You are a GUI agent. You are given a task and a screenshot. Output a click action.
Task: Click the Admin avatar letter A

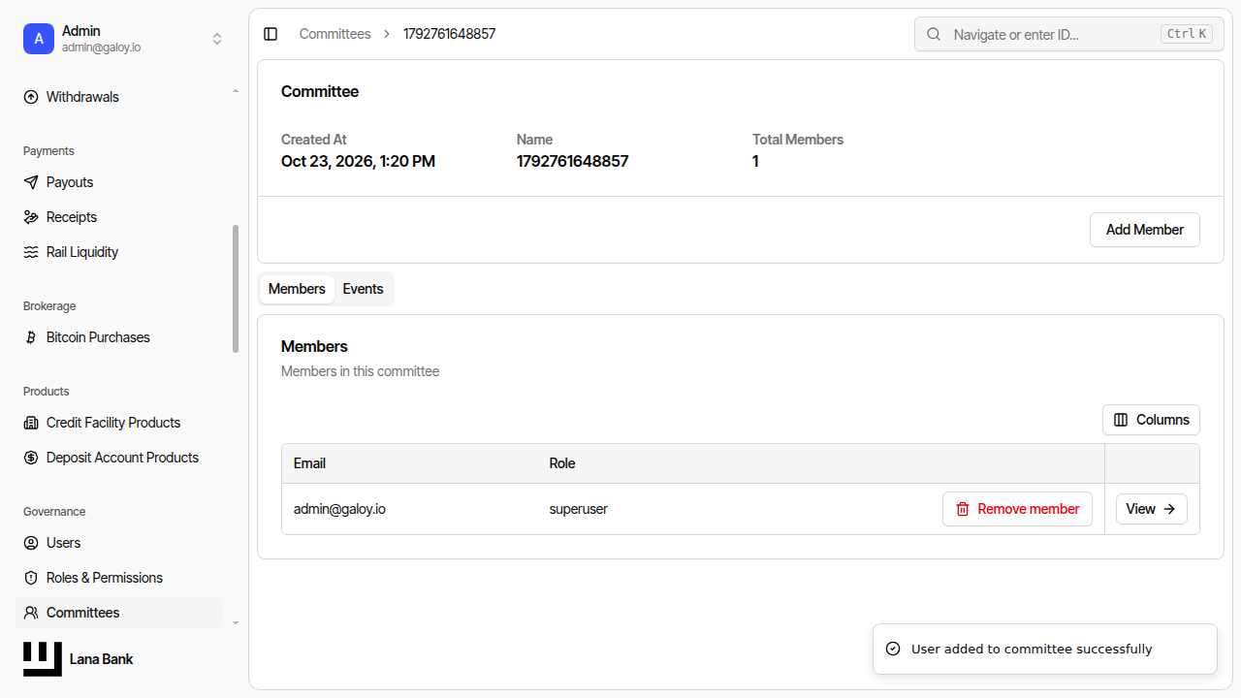[39, 39]
